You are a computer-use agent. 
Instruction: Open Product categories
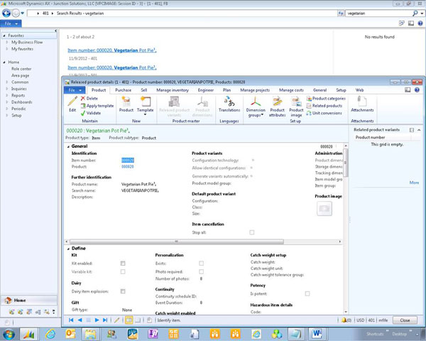[326, 99]
